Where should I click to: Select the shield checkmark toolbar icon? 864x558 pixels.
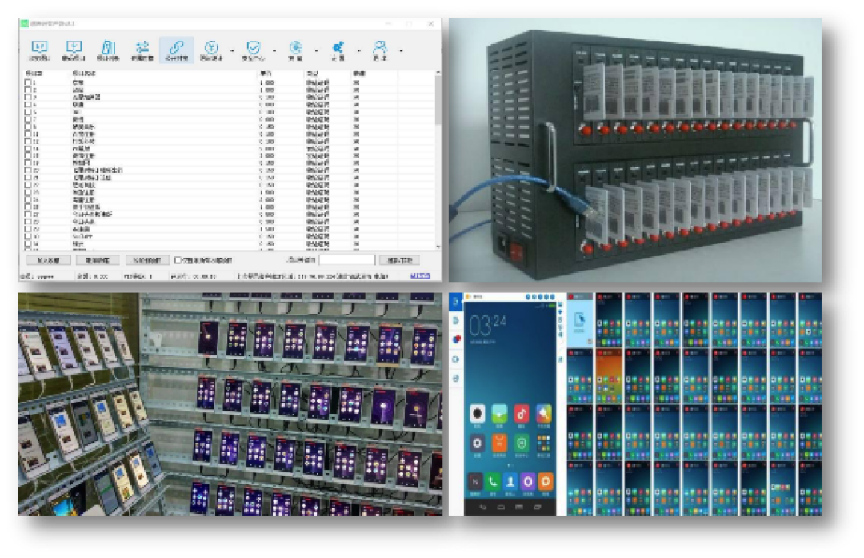(253, 50)
